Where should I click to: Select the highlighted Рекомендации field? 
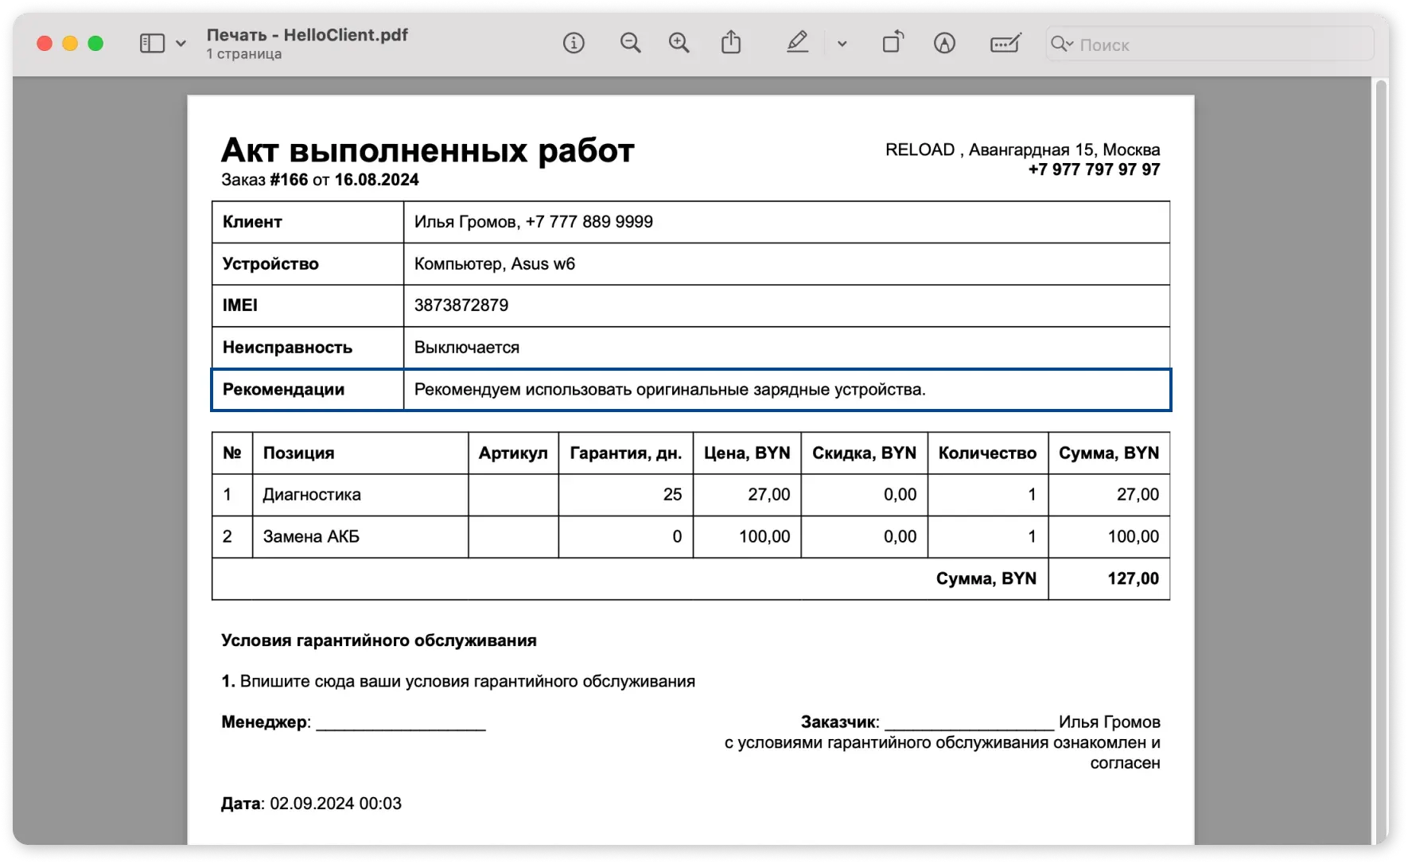(x=690, y=390)
